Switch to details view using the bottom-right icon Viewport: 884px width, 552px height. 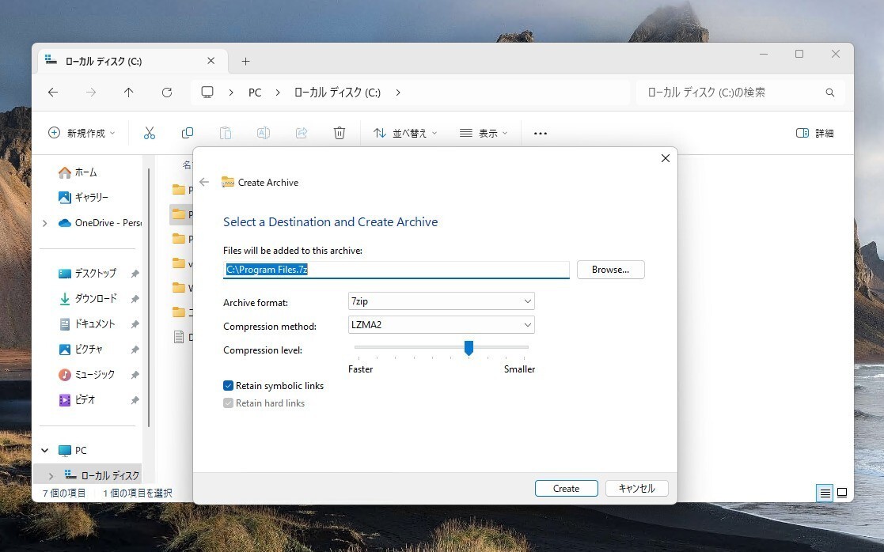coord(824,493)
